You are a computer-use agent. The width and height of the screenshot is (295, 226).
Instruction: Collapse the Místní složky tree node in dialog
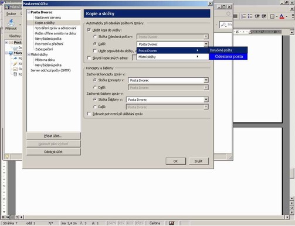pos(29,54)
